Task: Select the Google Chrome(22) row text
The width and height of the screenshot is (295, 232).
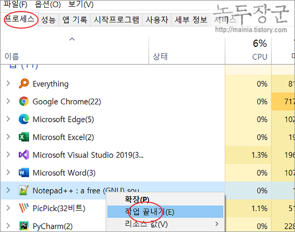Action: [x=67, y=101]
